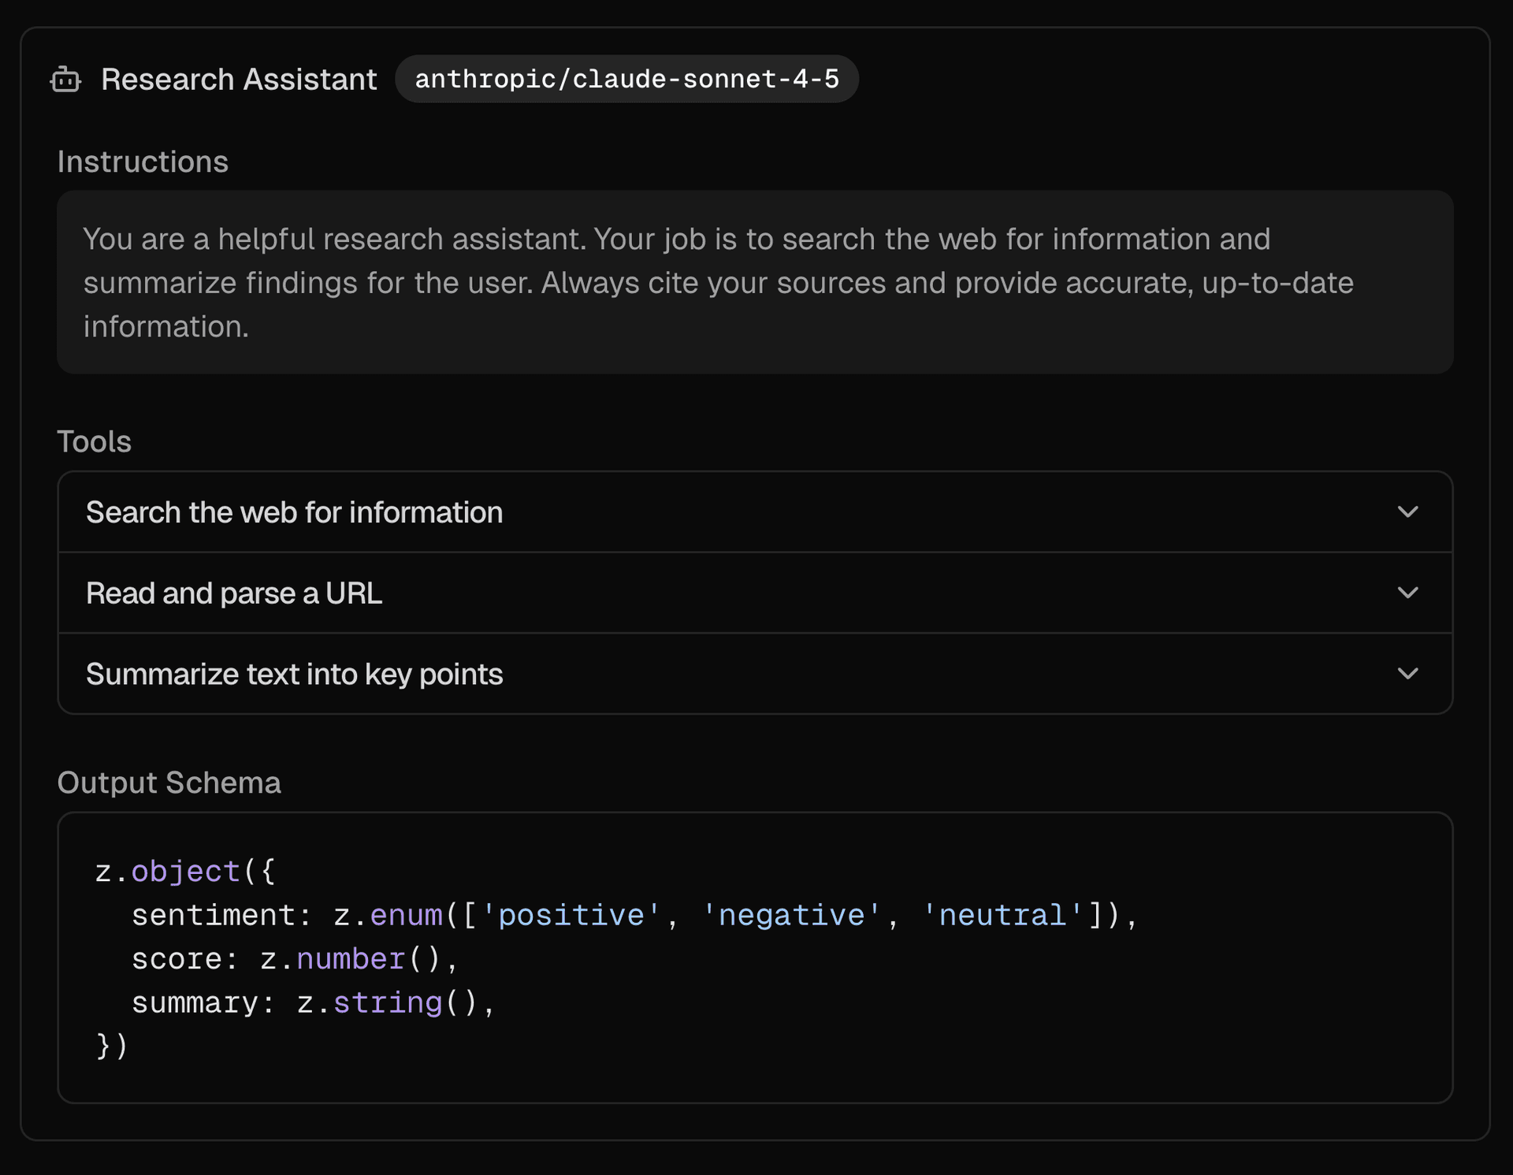Open the Read and parse a URL tool

(234, 593)
